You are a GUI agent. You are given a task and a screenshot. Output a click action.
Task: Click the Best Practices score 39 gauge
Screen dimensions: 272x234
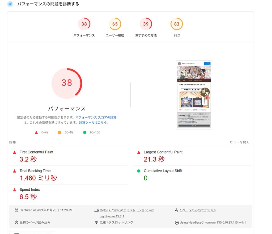click(x=146, y=24)
